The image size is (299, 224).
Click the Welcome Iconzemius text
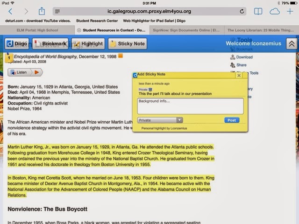click(253, 43)
